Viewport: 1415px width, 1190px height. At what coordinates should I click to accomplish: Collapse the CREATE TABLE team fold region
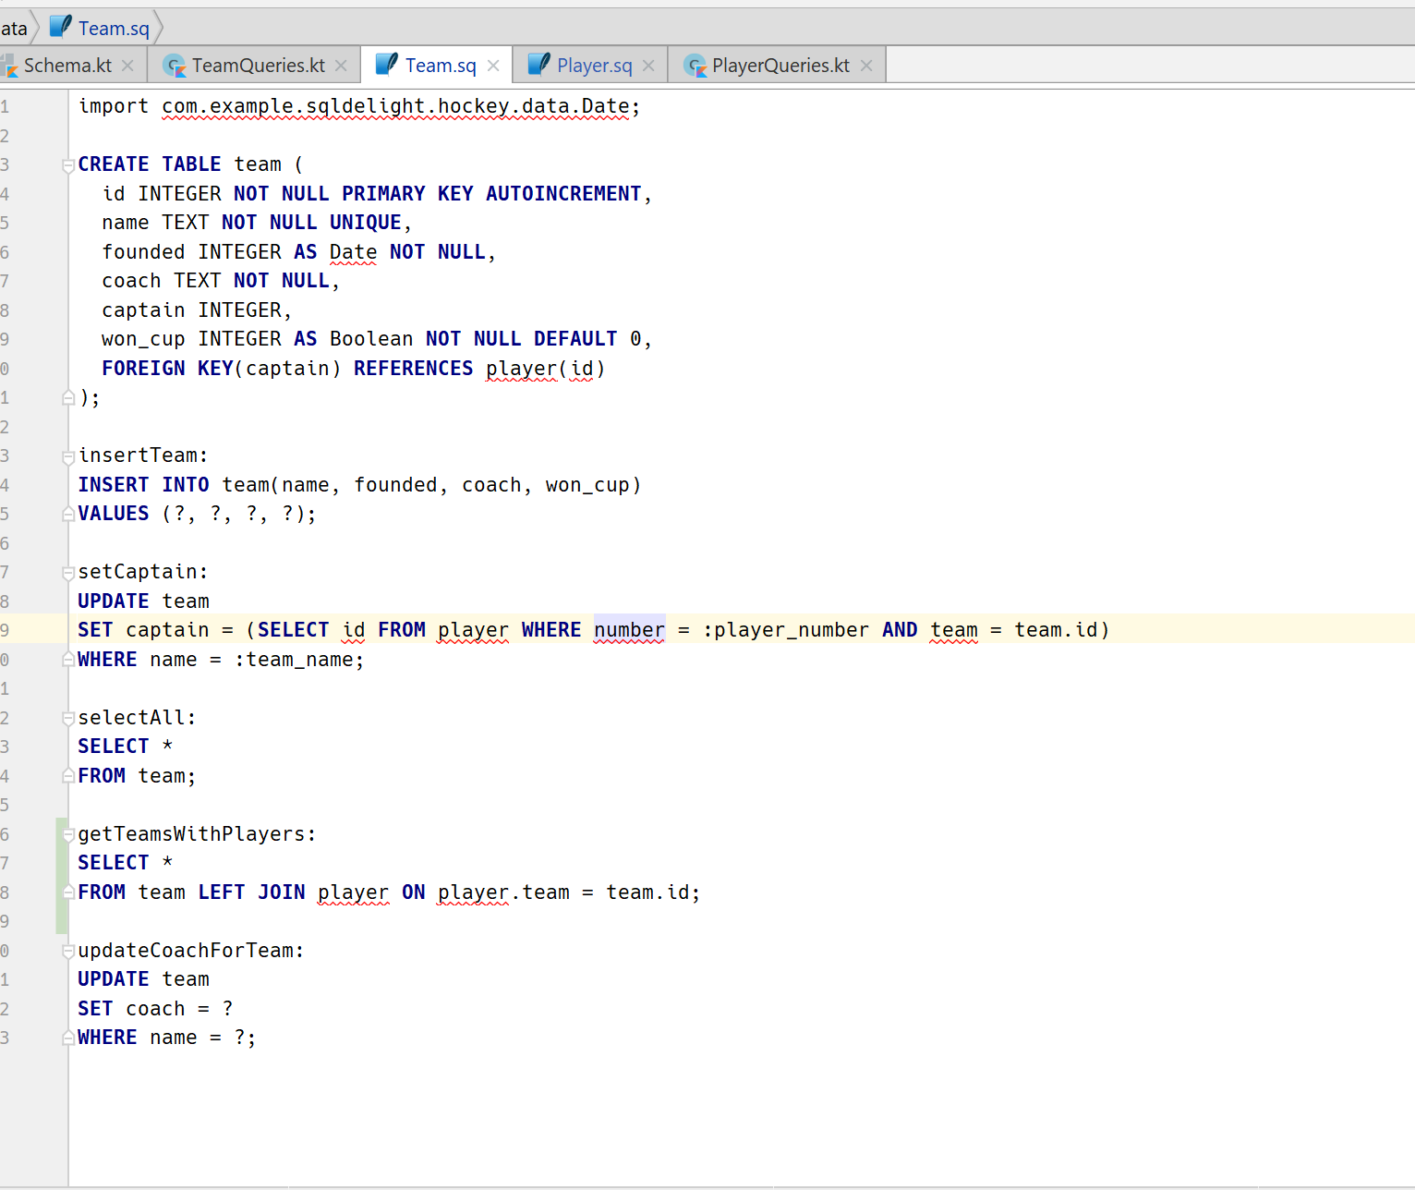point(67,165)
